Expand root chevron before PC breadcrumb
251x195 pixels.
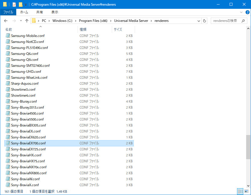39,21
